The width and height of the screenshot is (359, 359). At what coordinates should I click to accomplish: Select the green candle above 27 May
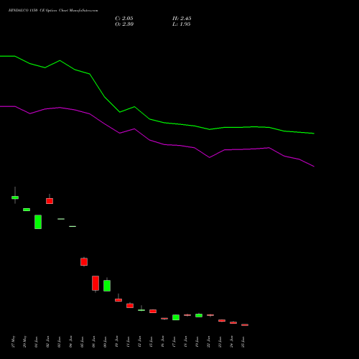[x=15, y=197]
